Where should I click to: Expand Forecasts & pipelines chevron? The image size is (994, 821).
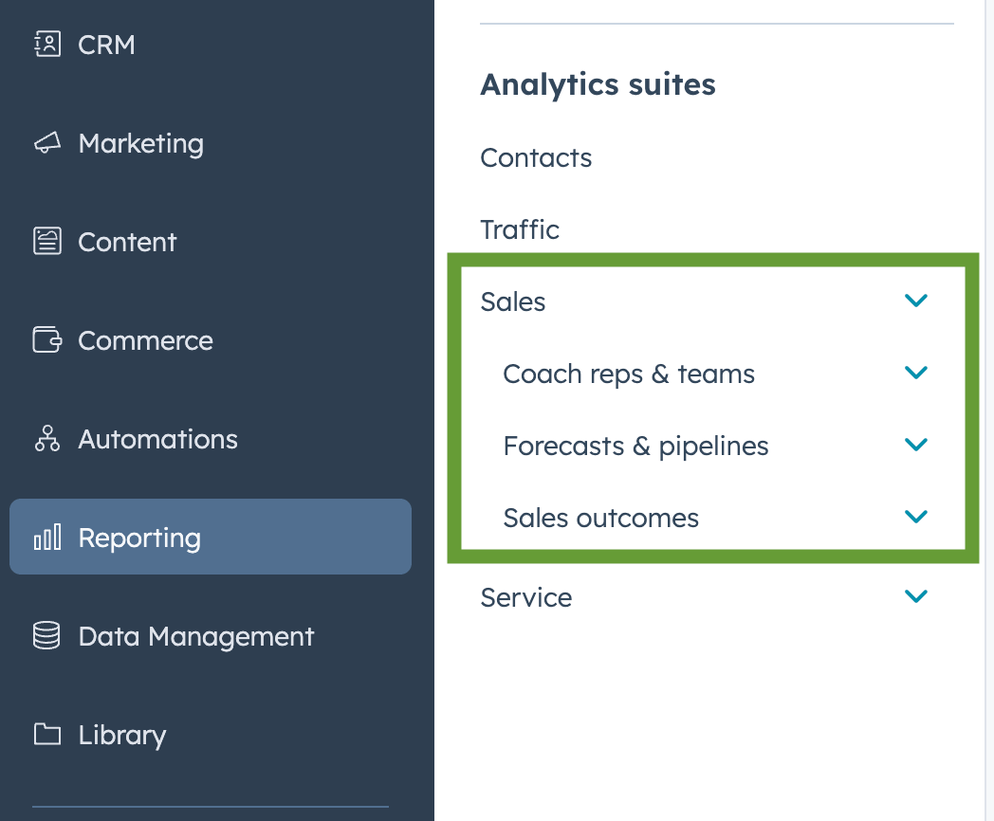point(916,446)
